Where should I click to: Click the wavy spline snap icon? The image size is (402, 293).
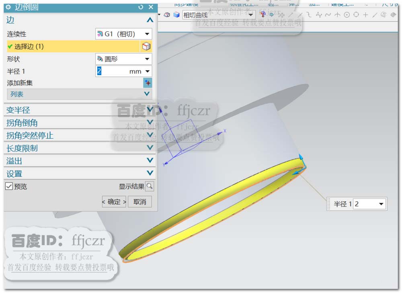[328, 15]
